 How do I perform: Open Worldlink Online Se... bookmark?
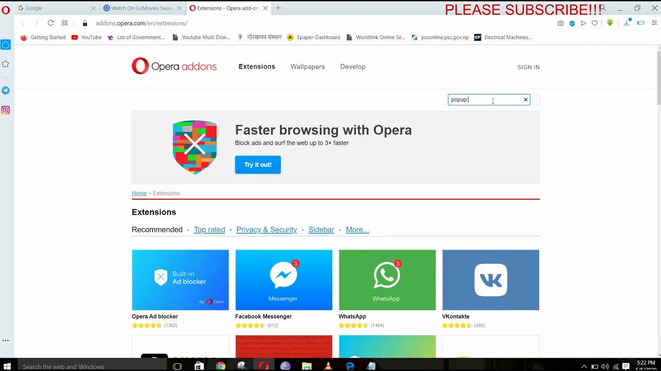coord(375,37)
